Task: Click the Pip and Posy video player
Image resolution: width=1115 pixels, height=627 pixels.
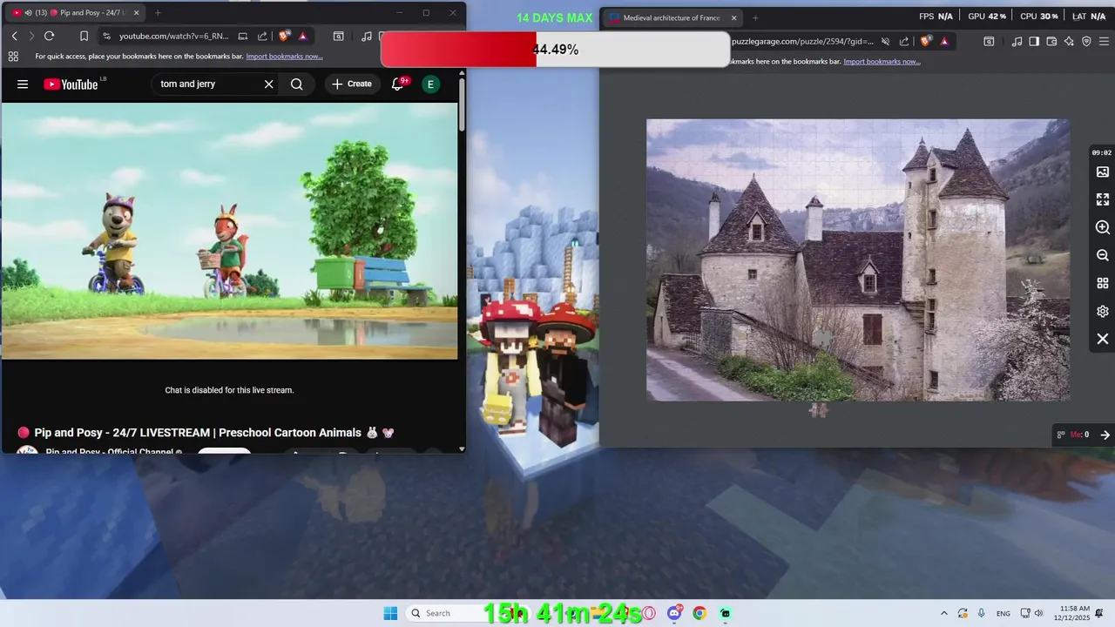Action: pos(229,231)
